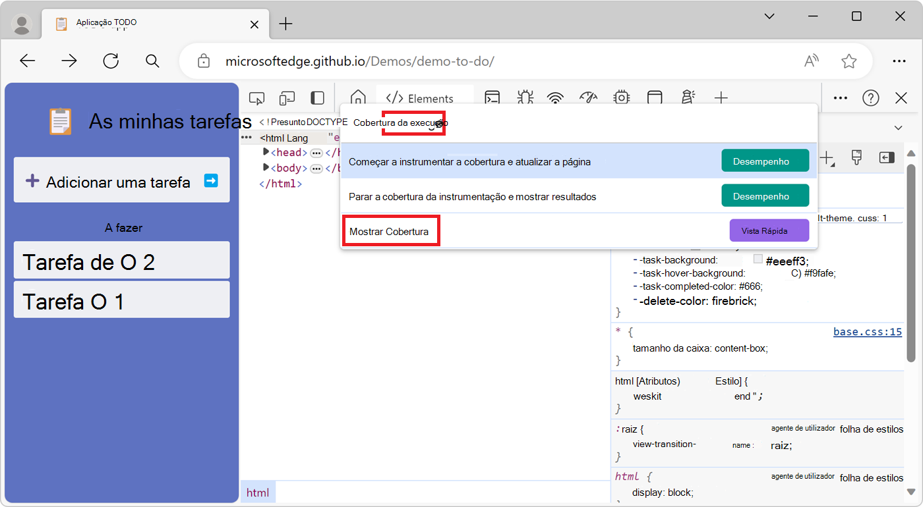Click the #eeeff3 color swatch
This screenshot has width=923, height=507.
tap(758, 259)
